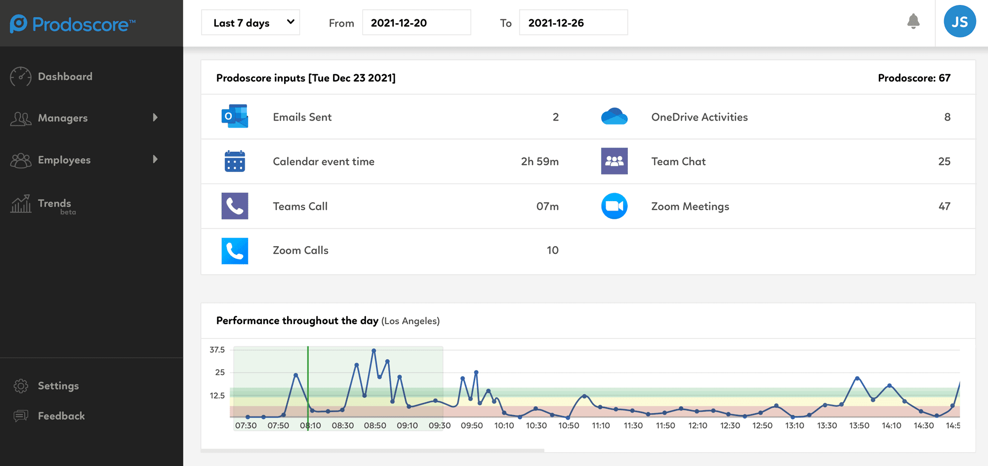This screenshot has height=466, width=988.
Task: Click the 37.5 y-axis label
Action: click(217, 350)
